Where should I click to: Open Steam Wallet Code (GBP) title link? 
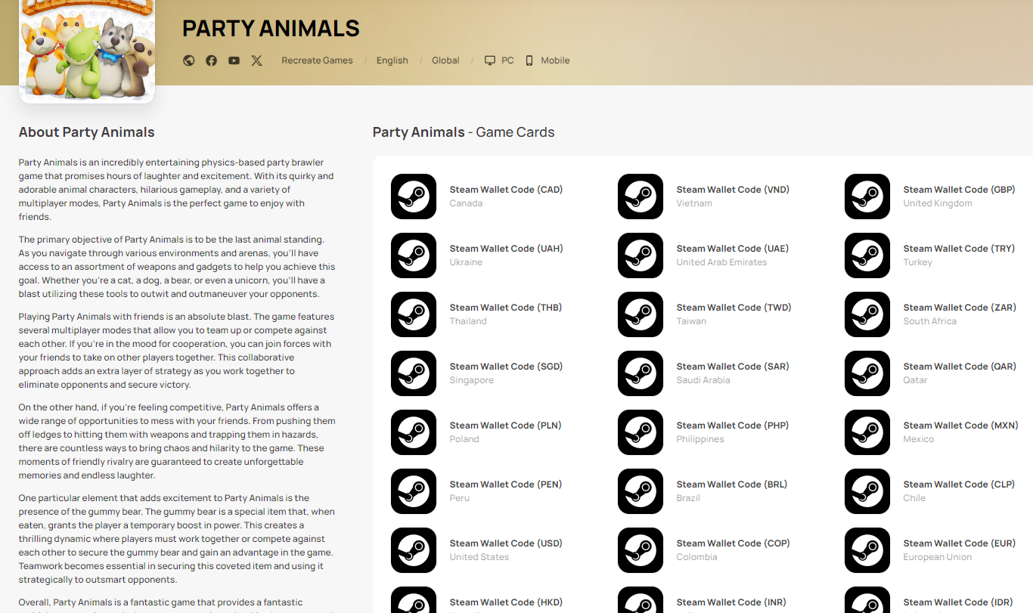(x=959, y=190)
